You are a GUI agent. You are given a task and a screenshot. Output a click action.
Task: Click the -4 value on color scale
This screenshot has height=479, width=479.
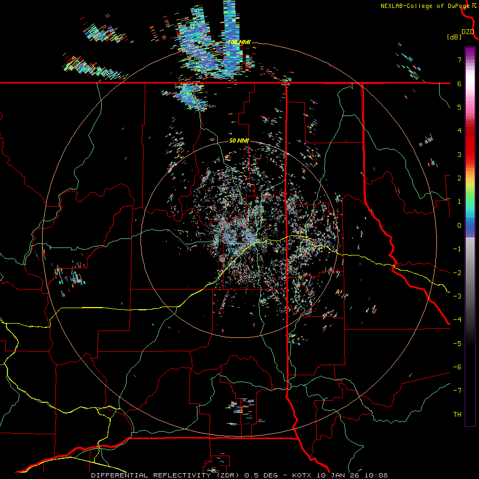click(457, 320)
